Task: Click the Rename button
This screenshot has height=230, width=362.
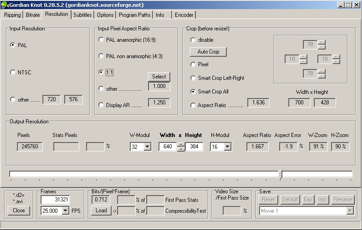Action: coord(342,200)
